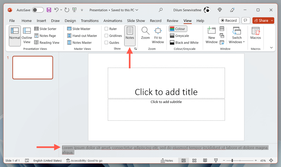Screen dimensions: 281x167
Task: Open the Switch Windows dropdown
Action: pos(237,38)
